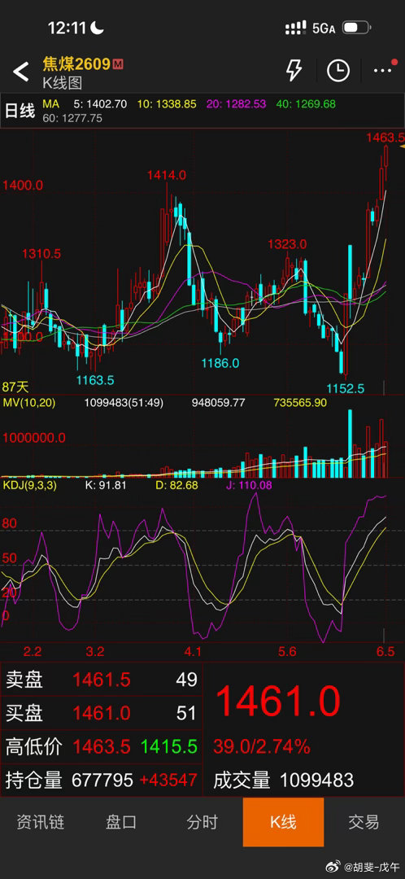This screenshot has width=405, height=879.
Task: Tap the back arrow icon
Action: coord(20,72)
